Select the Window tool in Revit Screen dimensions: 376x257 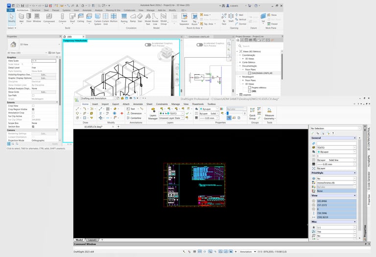click(37, 18)
